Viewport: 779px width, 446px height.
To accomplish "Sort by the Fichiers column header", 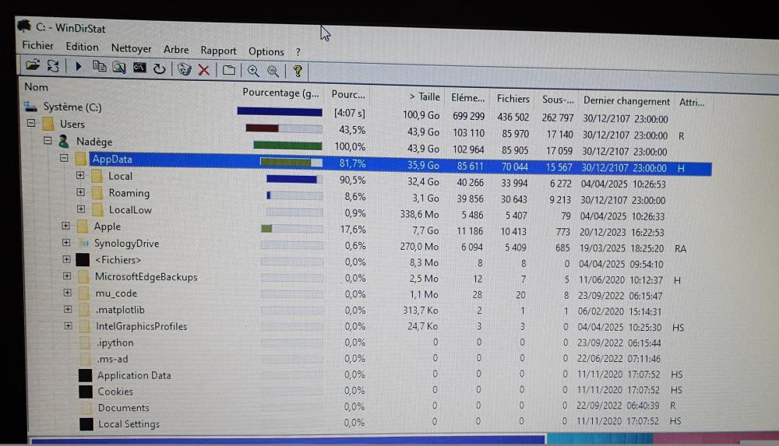I will 513,99.
